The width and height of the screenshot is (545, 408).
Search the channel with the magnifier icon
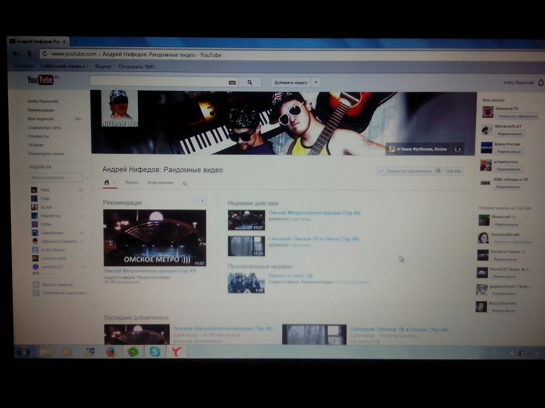pyautogui.click(x=185, y=184)
